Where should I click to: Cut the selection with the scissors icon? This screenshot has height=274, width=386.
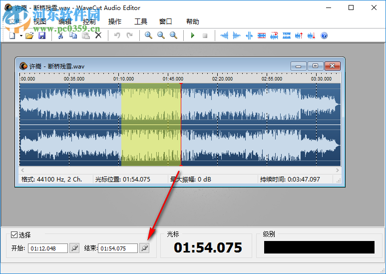tap(60, 35)
